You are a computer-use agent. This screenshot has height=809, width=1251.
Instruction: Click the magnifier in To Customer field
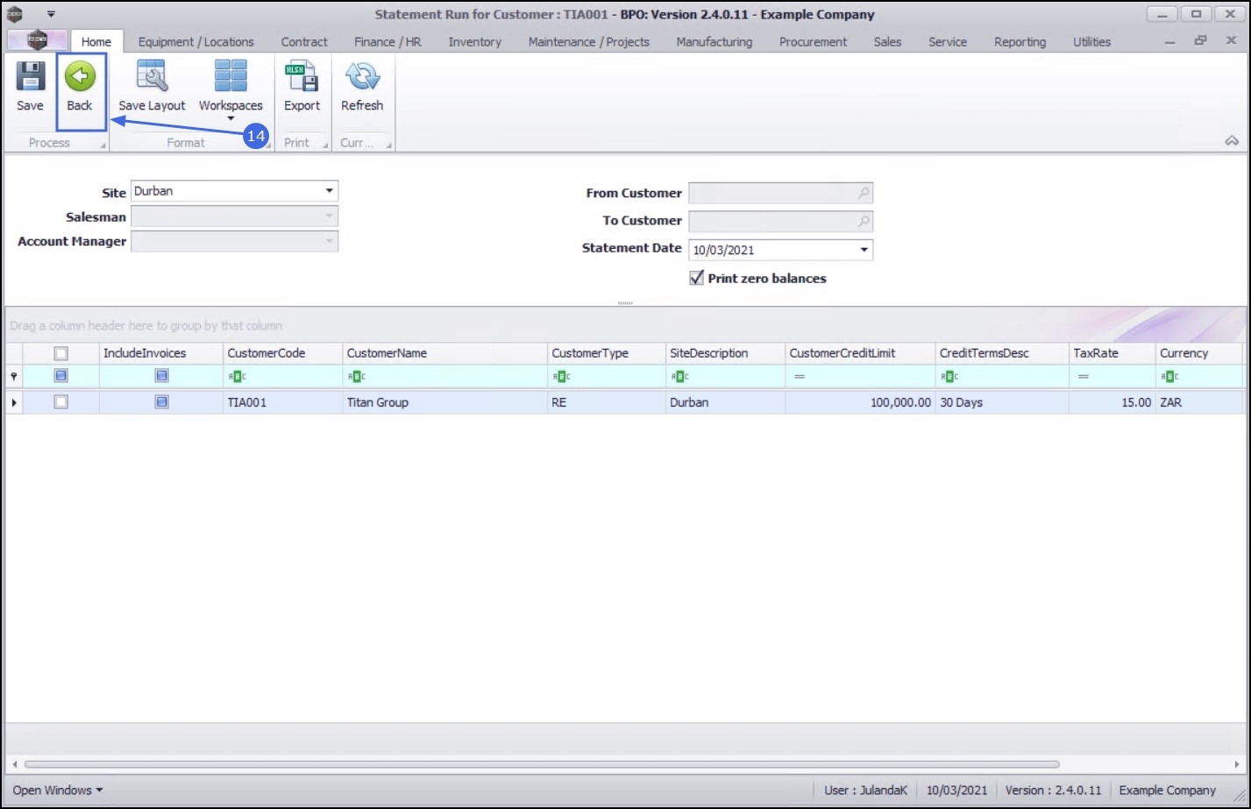(x=864, y=222)
